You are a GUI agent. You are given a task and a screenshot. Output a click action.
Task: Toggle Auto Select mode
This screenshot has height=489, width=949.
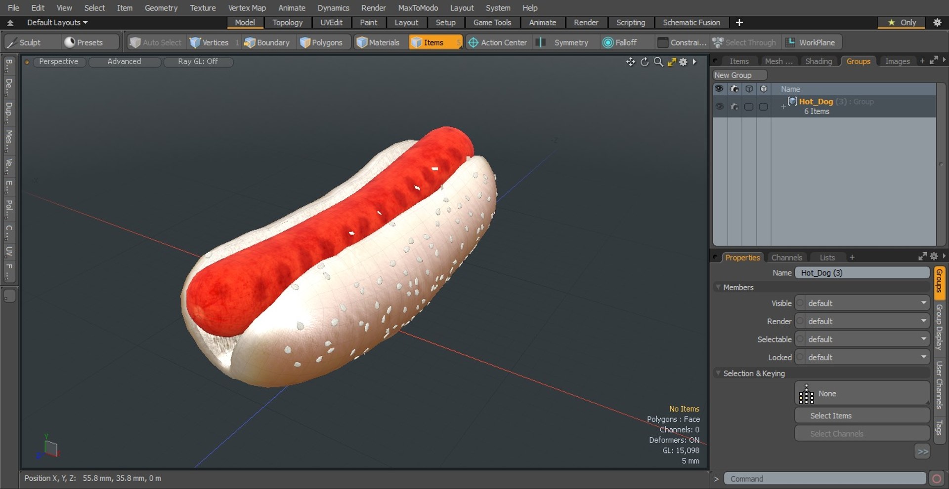(x=155, y=42)
